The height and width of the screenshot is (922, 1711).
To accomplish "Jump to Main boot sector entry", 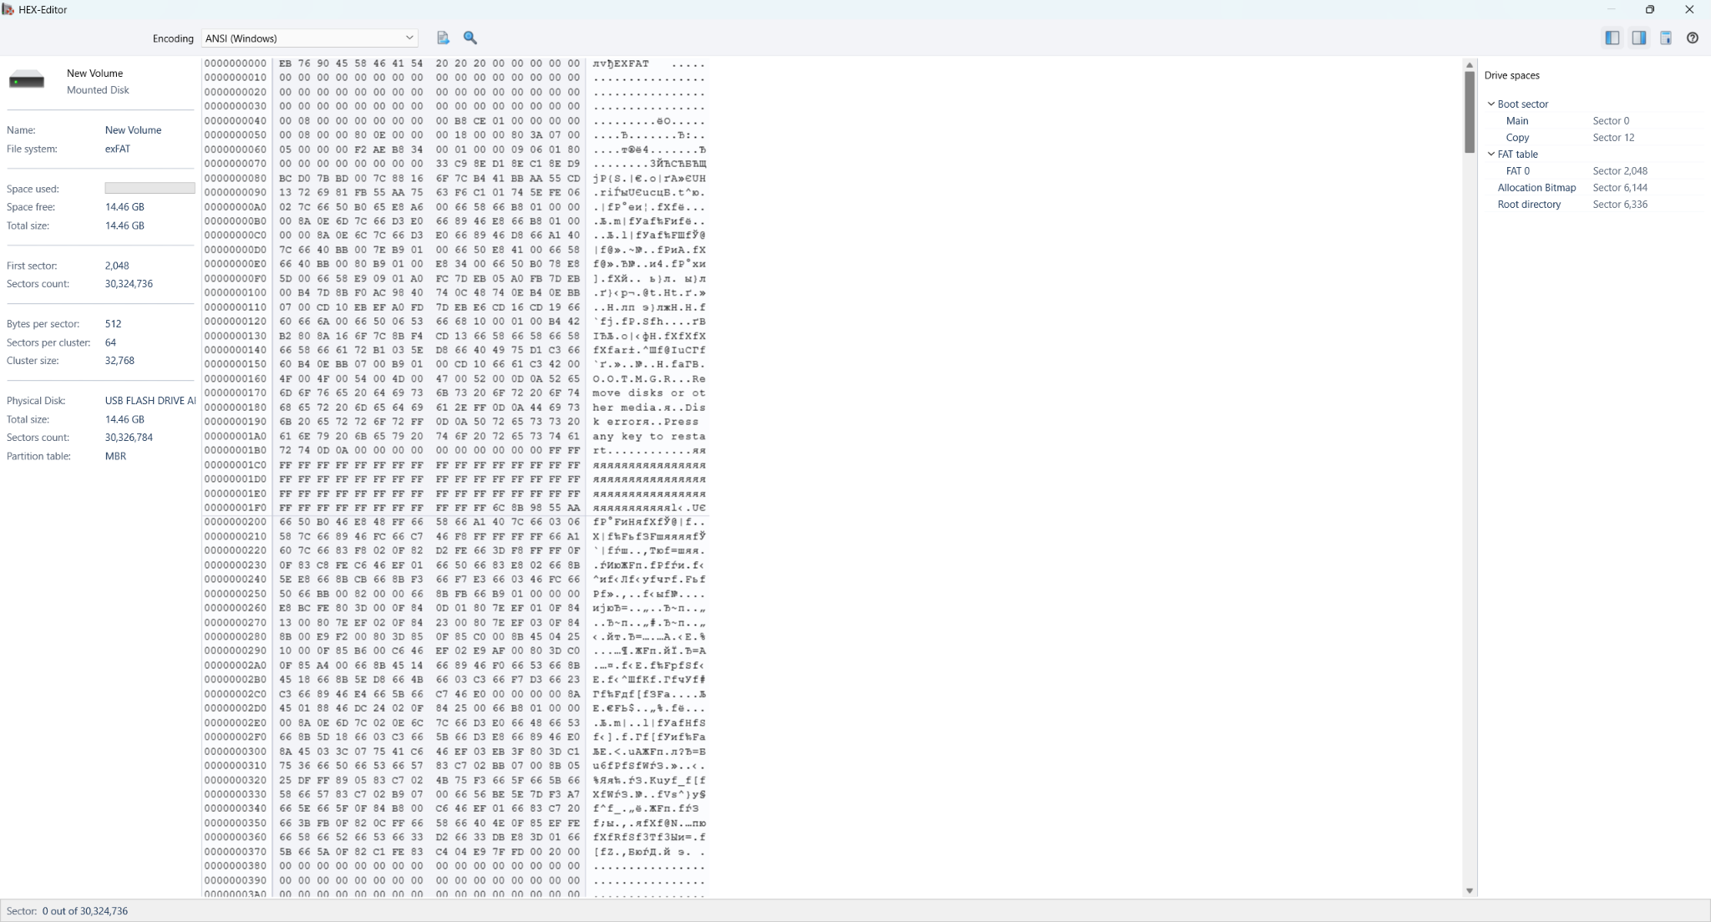I will pyautogui.click(x=1517, y=121).
